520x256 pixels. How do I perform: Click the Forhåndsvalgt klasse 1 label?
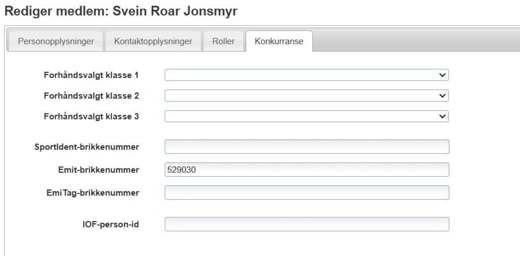(x=91, y=75)
